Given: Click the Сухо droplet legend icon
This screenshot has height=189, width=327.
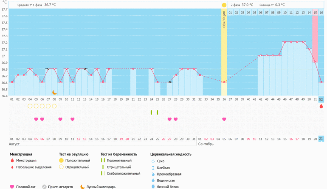Looking at the screenshot, I should point(153,161).
